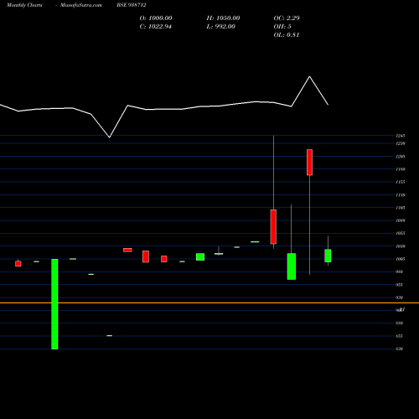Select the close price C: 1022.94
Viewport: 419px width, 419px height.
point(156,27)
